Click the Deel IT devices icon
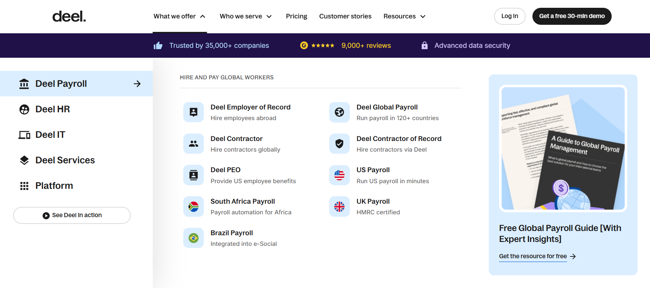650x288 pixels. tap(24, 135)
